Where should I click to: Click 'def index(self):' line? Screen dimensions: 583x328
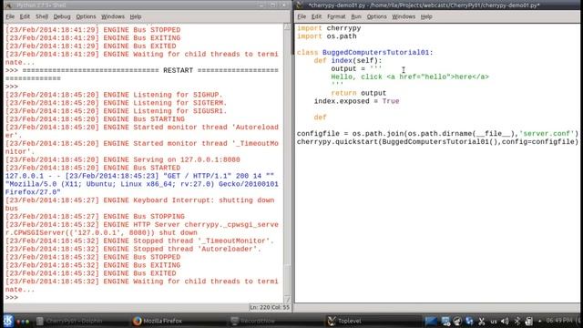tap(348, 61)
